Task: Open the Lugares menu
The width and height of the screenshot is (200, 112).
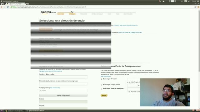Action: (15, 1)
